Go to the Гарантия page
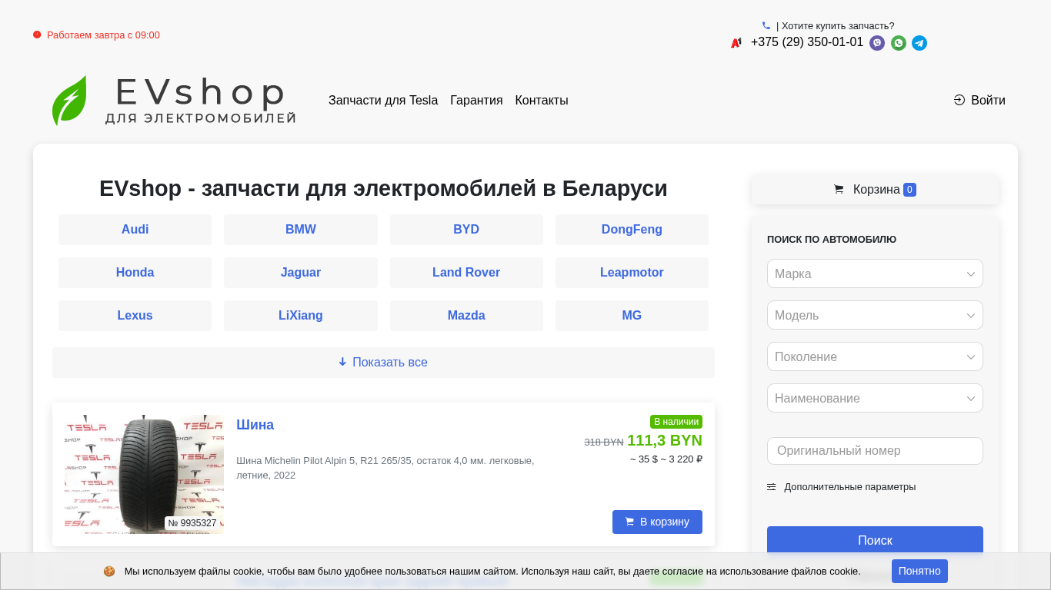The width and height of the screenshot is (1051, 590). 476,101
